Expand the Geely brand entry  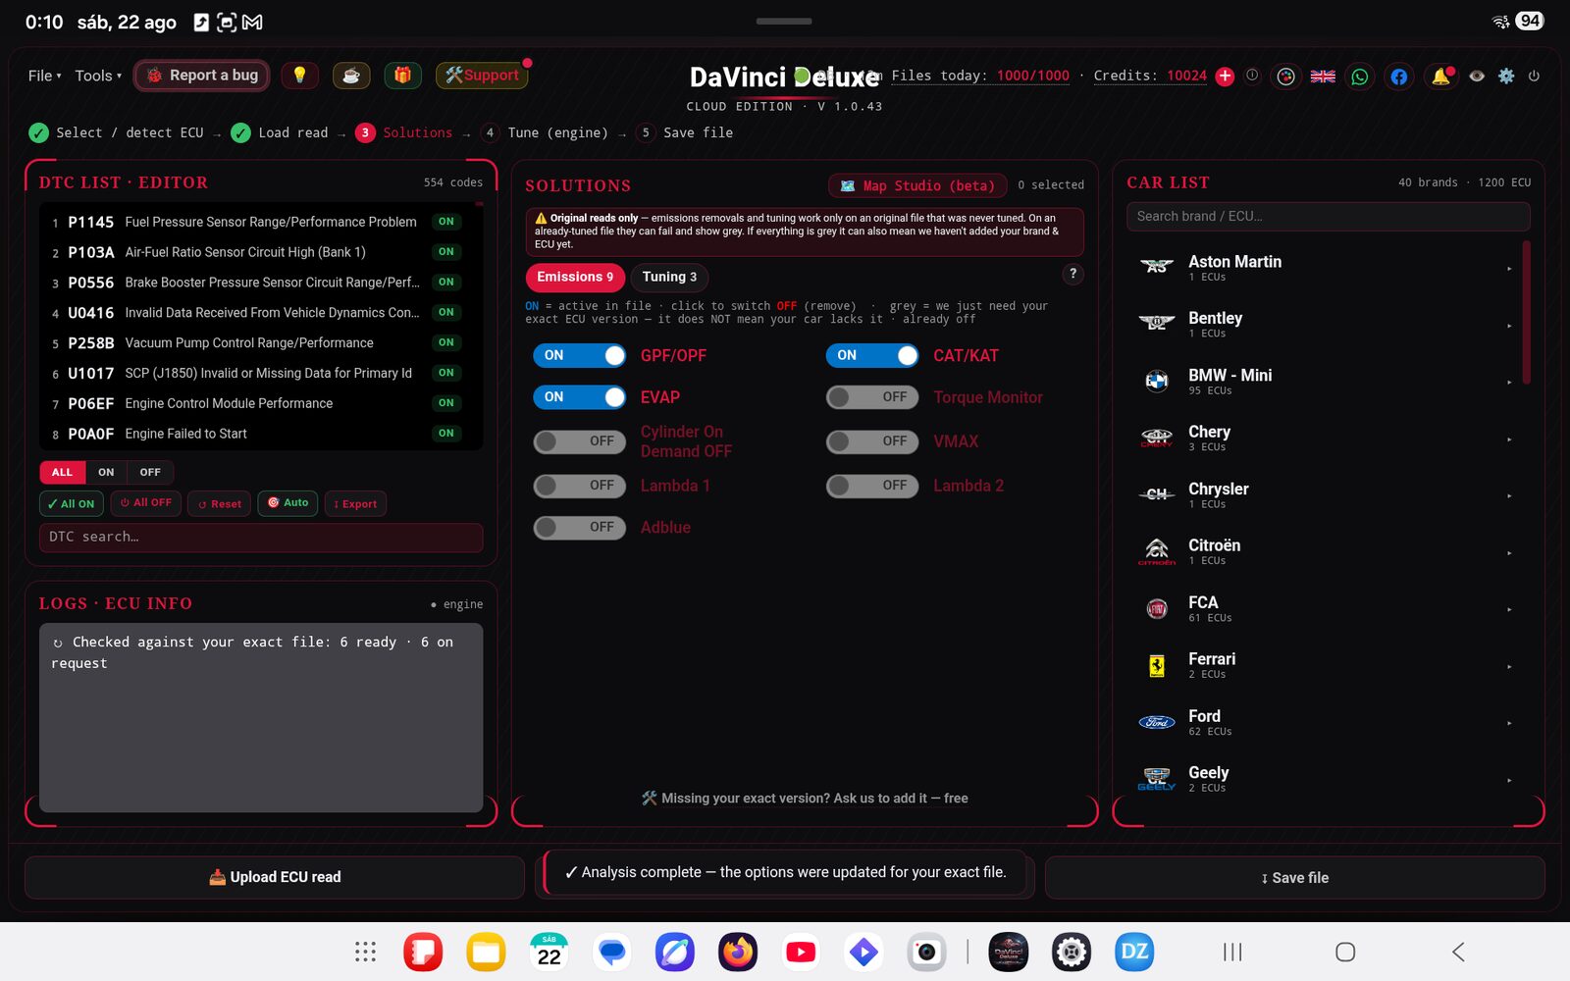[x=1328, y=779]
